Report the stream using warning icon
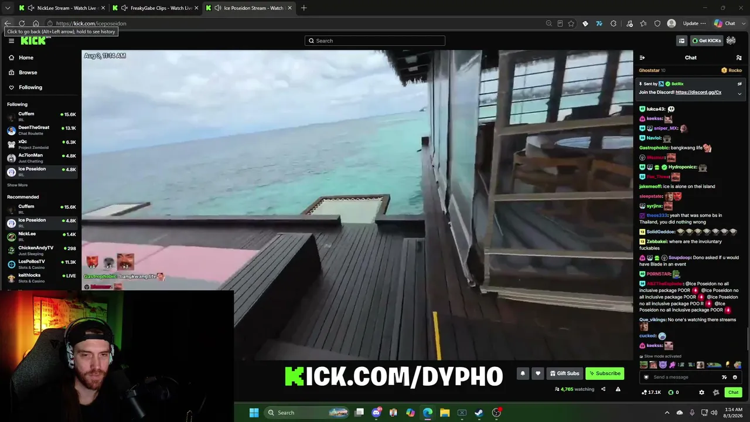 pyautogui.click(x=618, y=389)
